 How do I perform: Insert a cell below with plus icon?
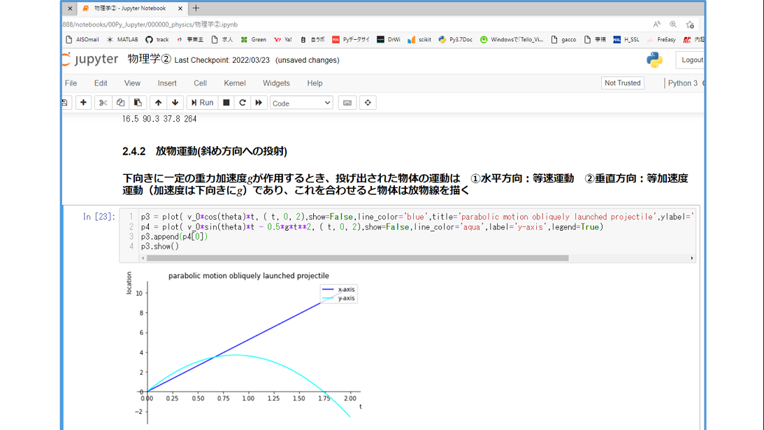(x=83, y=103)
